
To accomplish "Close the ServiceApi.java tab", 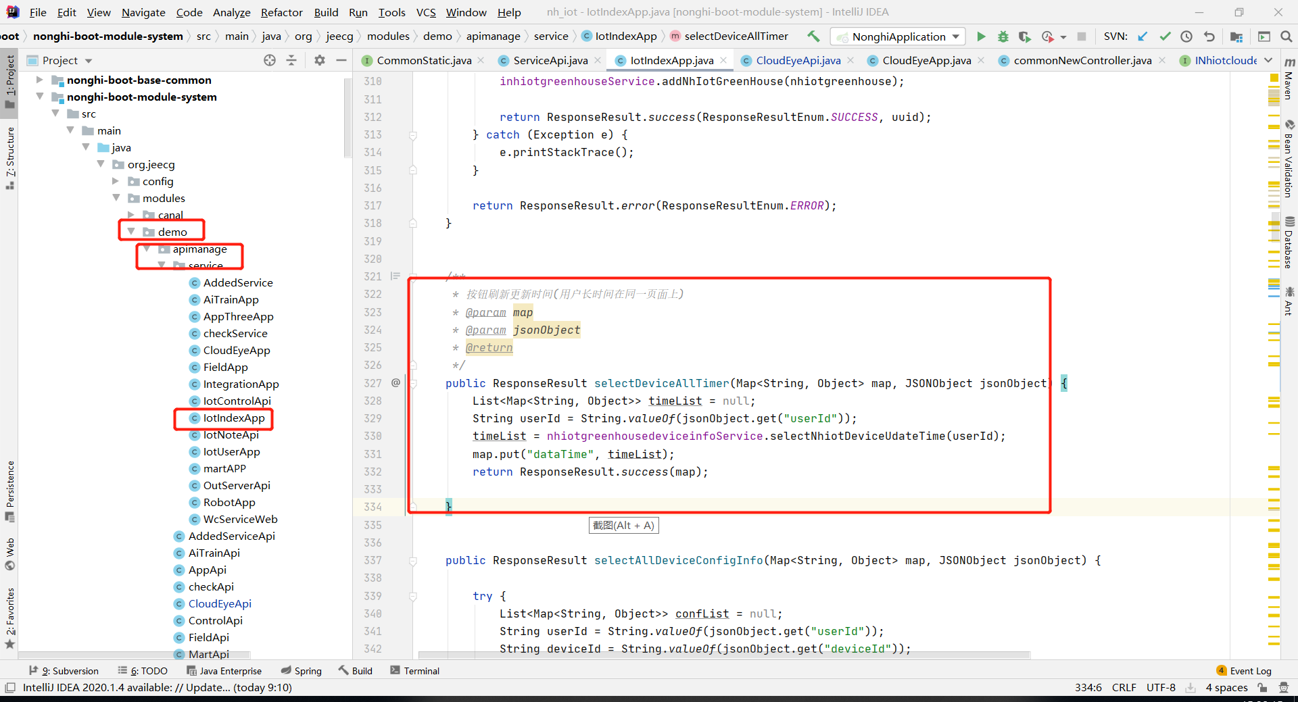I will (x=598, y=60).
